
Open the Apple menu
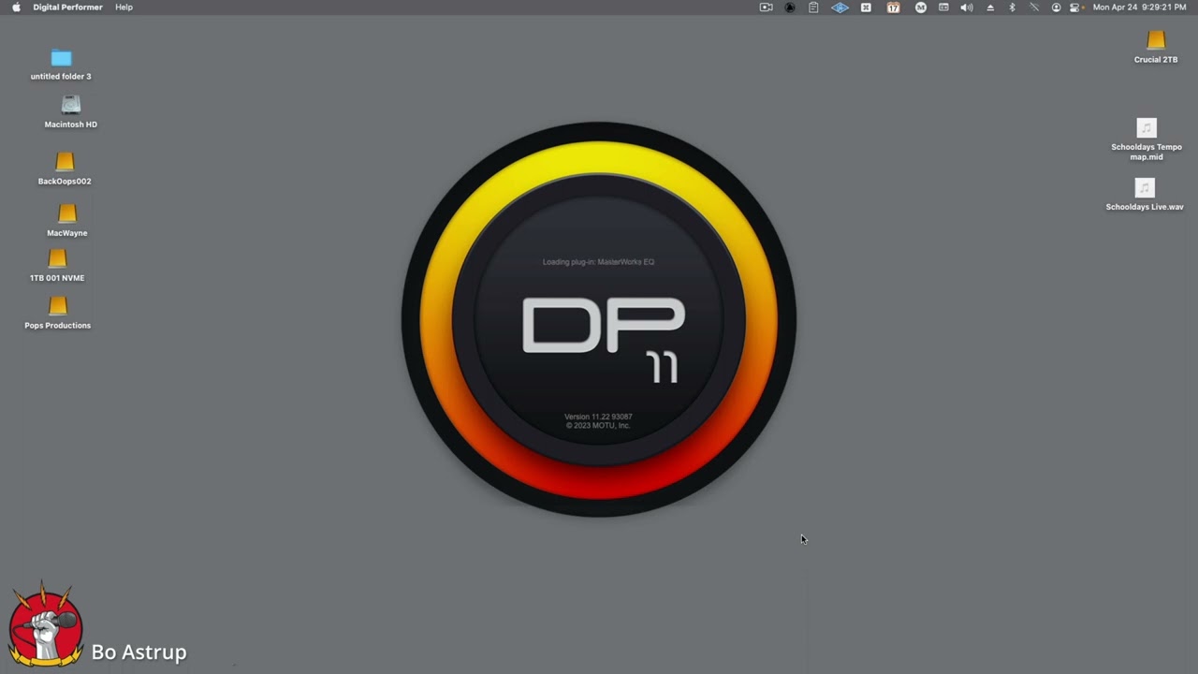pos(16,7)
